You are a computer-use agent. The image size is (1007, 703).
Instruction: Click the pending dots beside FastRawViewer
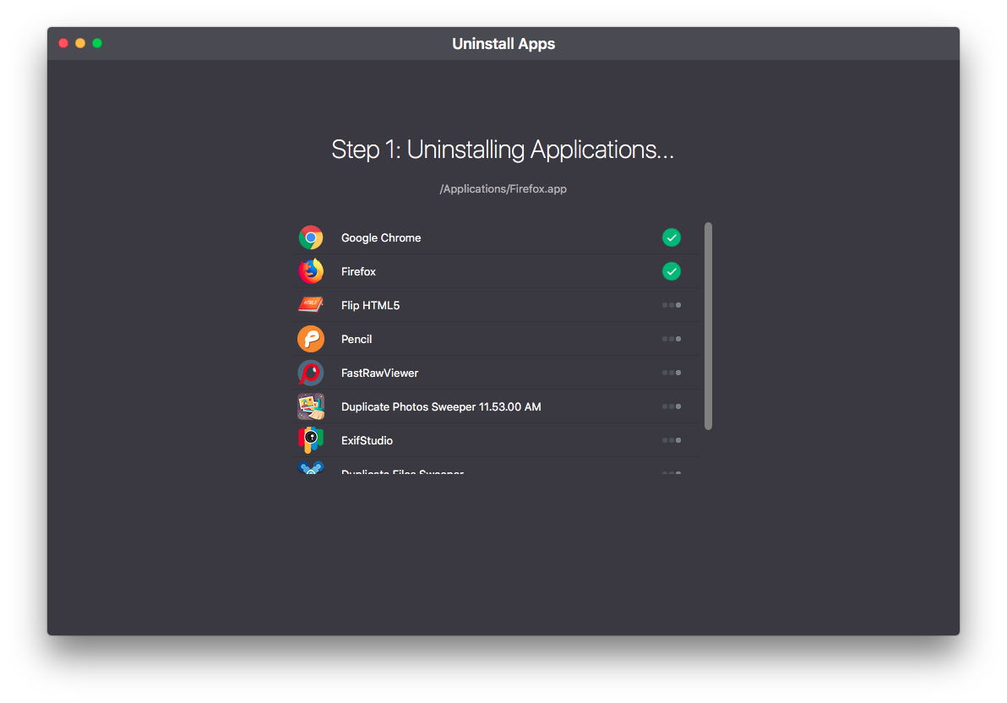tap(671, 373)
